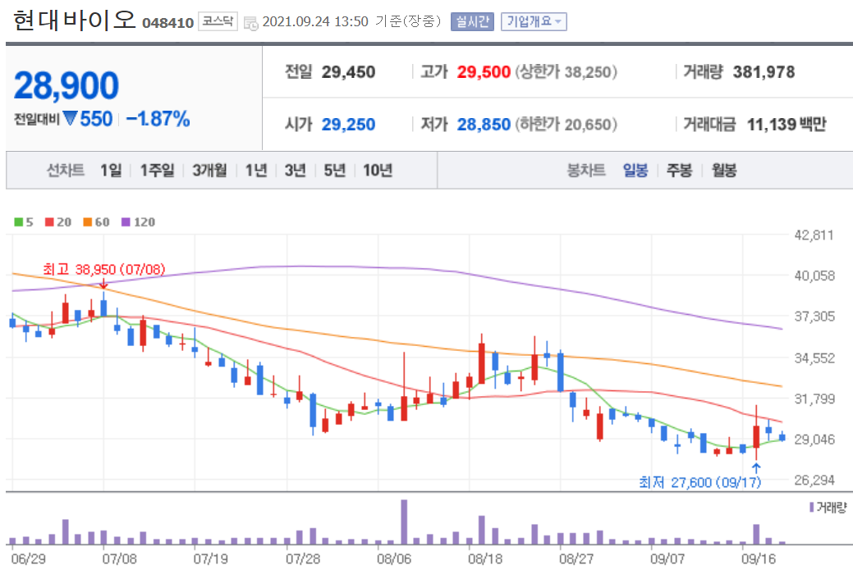This screenshot has width=853, height=574.
Task: Click the tallest volume bar near 08/06
Action: click(x=404, y=522)
